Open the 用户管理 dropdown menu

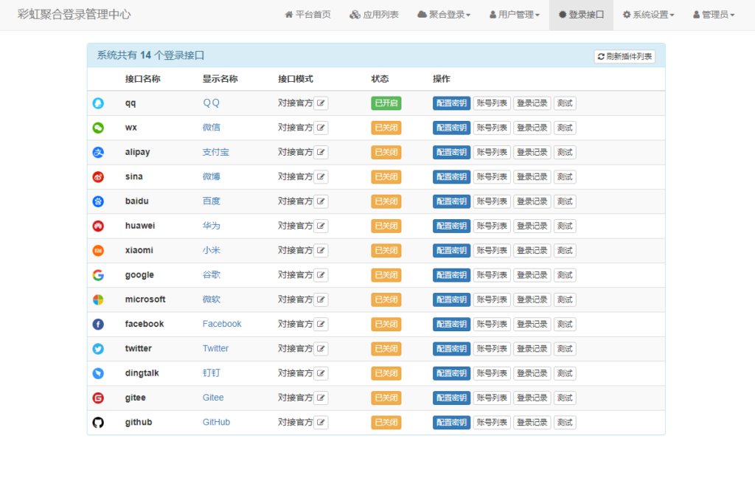515,15
